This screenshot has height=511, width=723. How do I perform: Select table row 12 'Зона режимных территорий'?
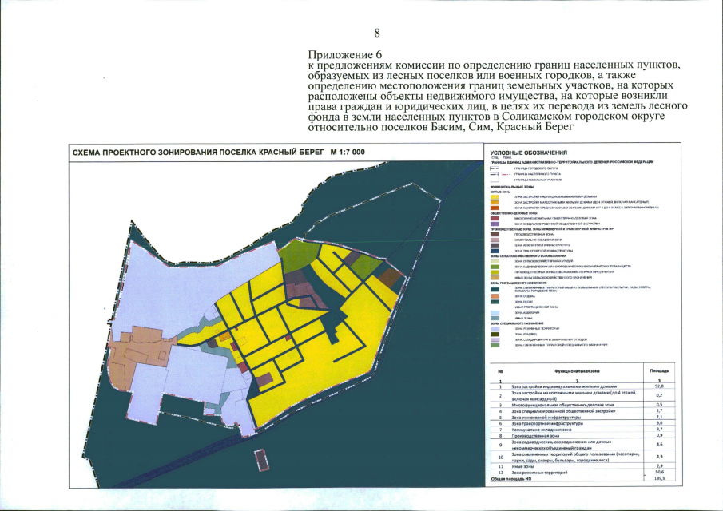click(x=583, y=473)
